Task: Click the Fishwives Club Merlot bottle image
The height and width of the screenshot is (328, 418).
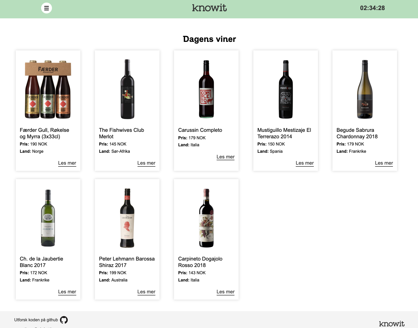Action: coord(127,89)
